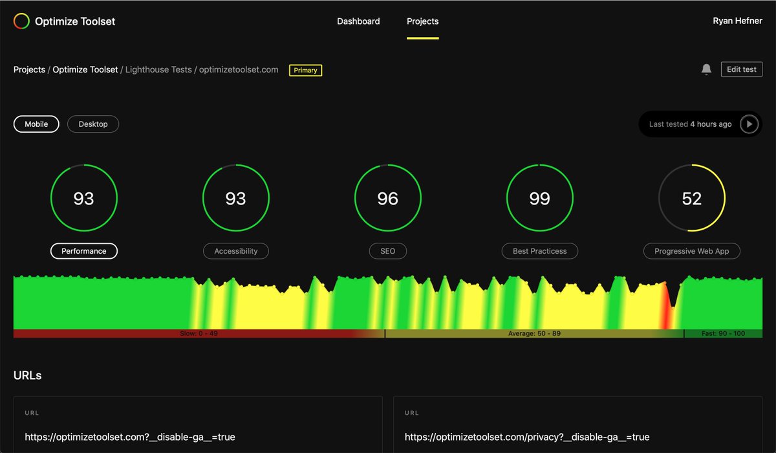Click the Edit test button
The image size is (776, 453).
(x=741, y=69)
